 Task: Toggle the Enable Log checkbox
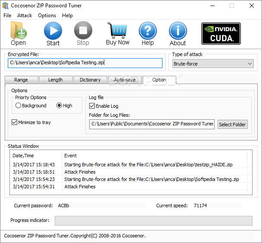coord(92,106)
